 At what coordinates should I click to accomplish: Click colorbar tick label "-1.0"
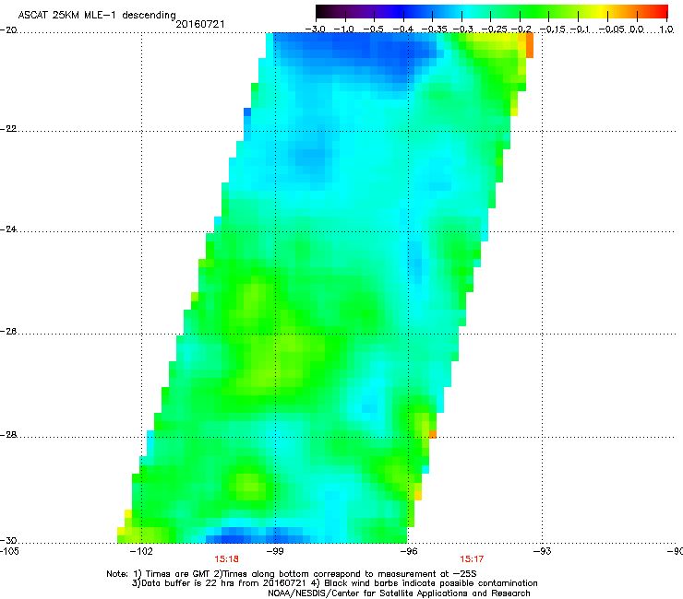click(x=344, y=29)
